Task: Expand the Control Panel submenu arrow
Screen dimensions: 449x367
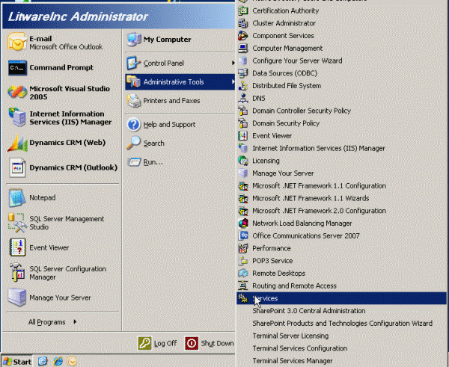Action: (233, 63)
